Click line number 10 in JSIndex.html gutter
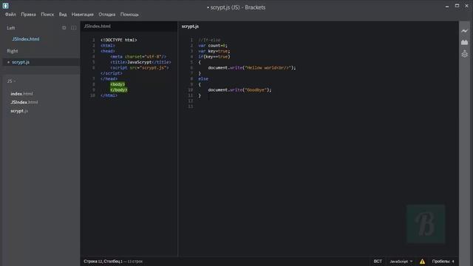This screenshot has width=473, height=266. point(92,95)
